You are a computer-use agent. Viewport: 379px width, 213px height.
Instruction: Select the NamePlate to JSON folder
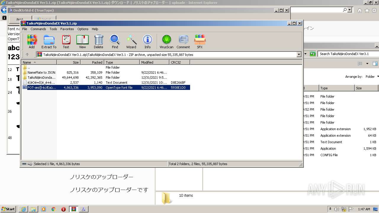[106, 72]
